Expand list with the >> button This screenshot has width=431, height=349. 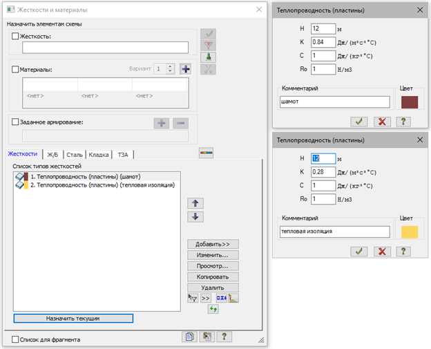[206, 298]
